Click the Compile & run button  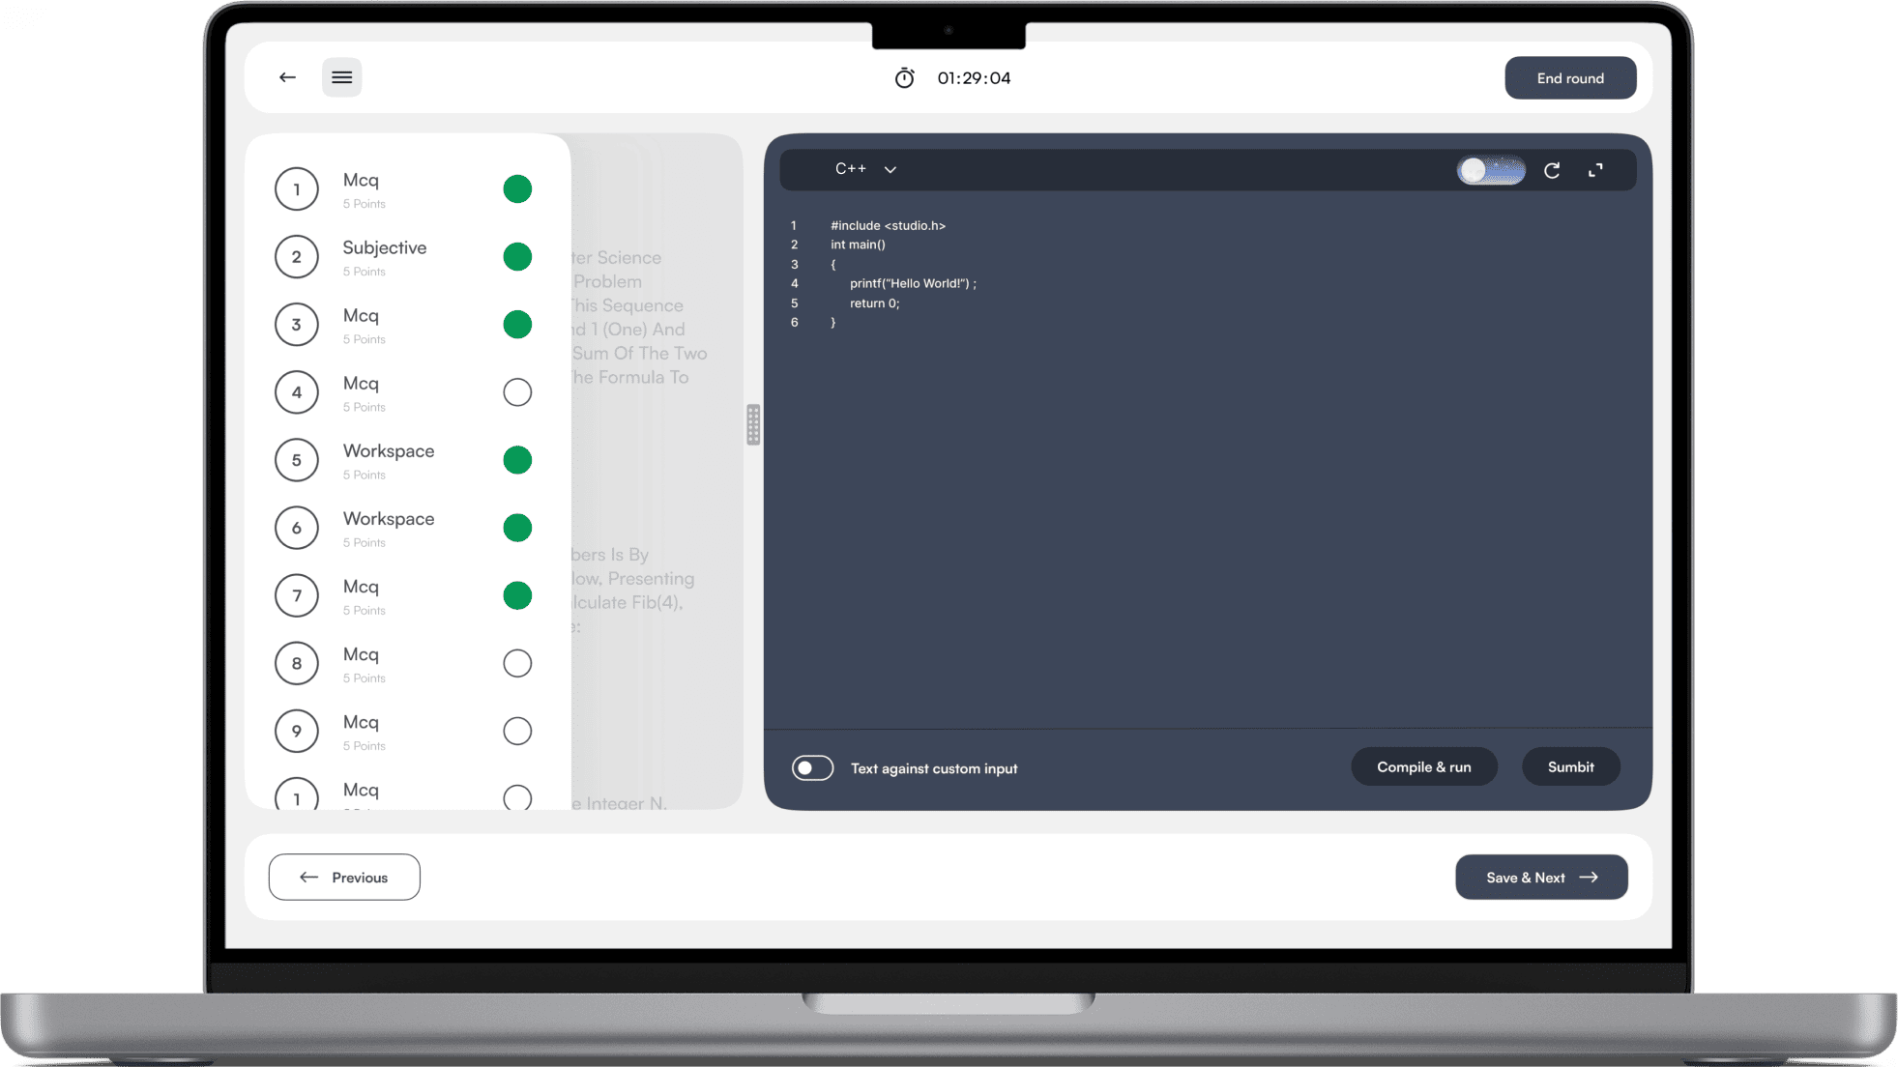pos(1423,766)
